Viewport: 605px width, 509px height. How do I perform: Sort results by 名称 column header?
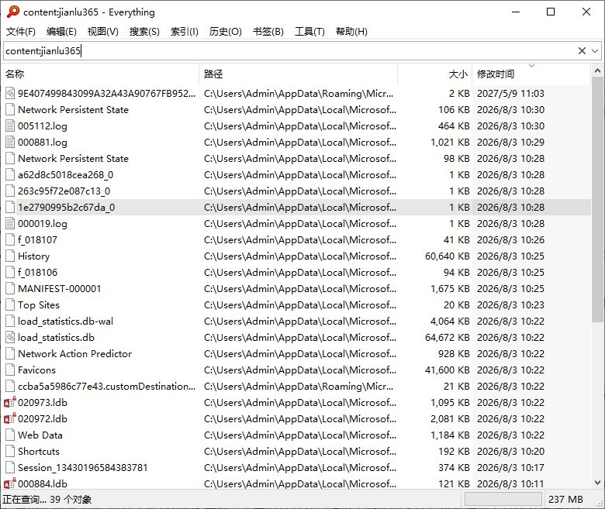[100, 74]
